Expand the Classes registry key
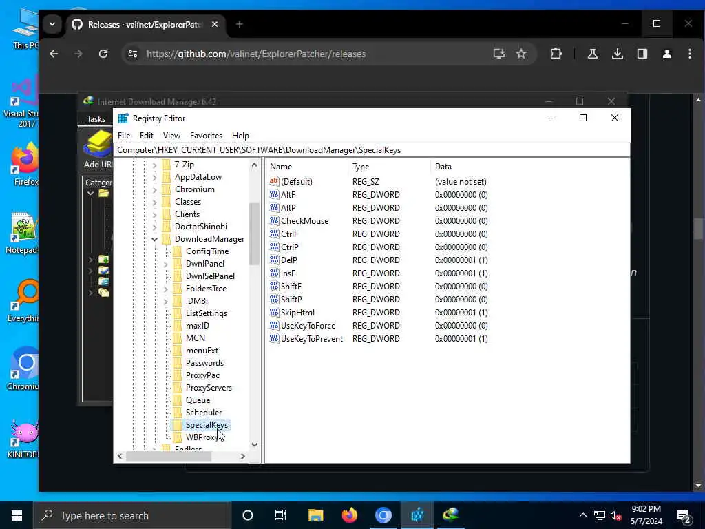Image resolution: width=705 pixels, height=529 pixels. [x=154, y=202]
